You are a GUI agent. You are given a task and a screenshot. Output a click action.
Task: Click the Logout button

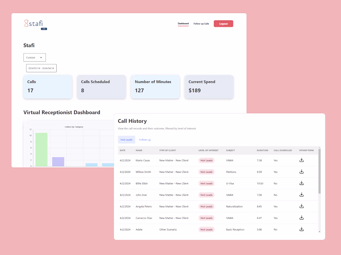point(223,23)
